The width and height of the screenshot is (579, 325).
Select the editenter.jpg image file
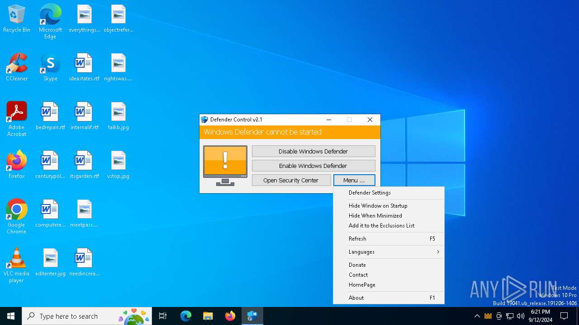click(50, 263)
